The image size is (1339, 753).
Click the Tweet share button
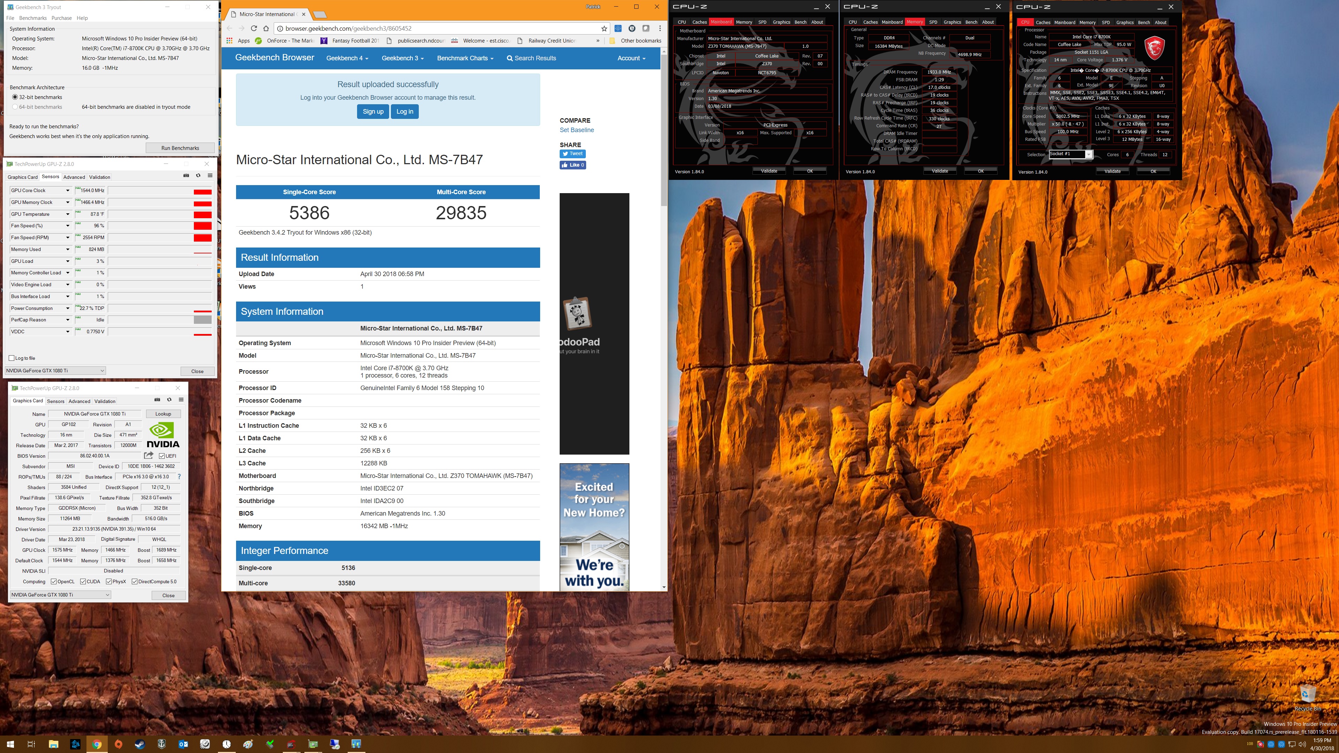pos(573,154)
